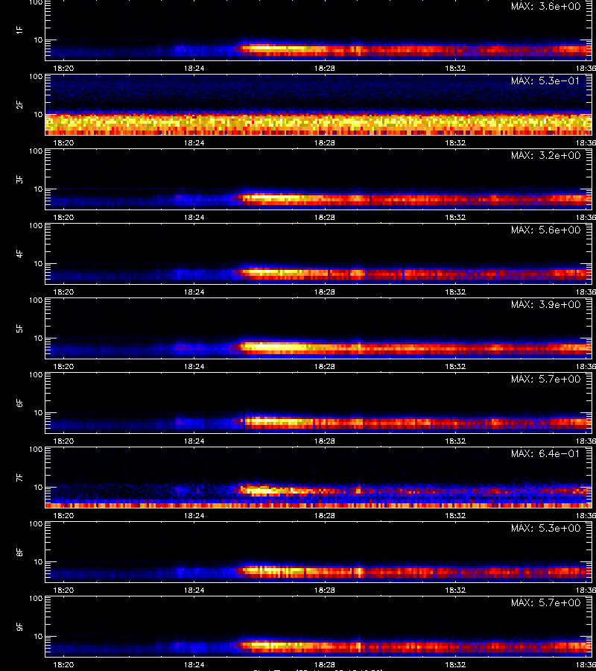This screenshot has height=671, width=596.
Task: Click the 'MAX: 5.7e+00' readout in panel 6F
Action: click(546, 379)
